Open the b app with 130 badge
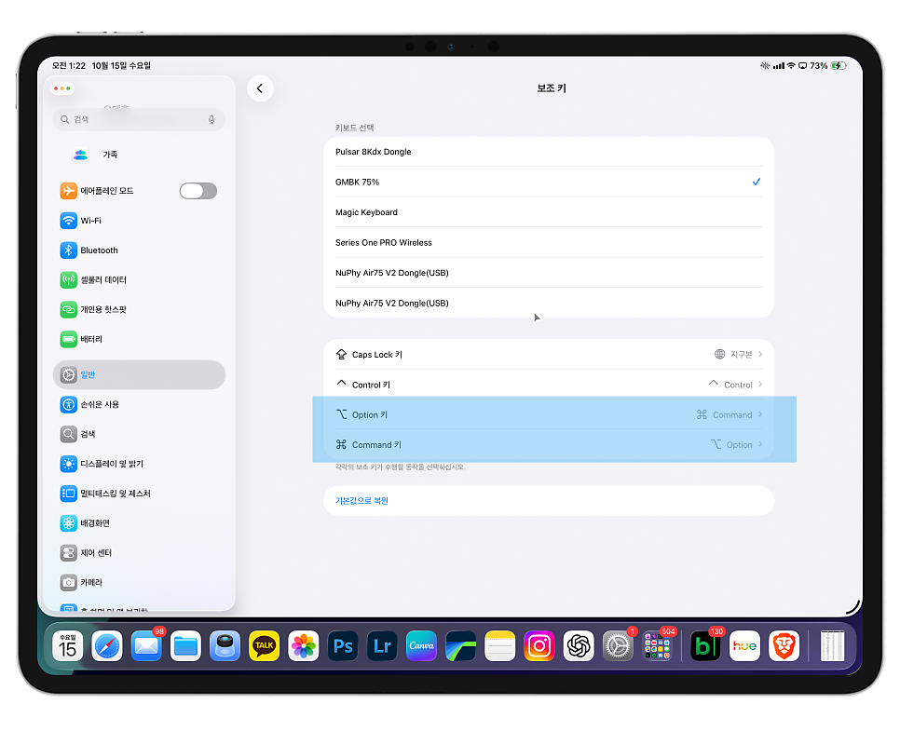This screenshot has height=731, width=900. [705, 646]
